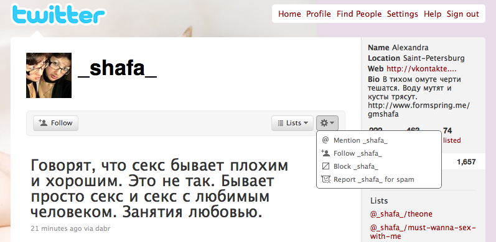Open Settings from top navigation
The width and height of the screenshot is (496, 242).
[x=403, y=14]
